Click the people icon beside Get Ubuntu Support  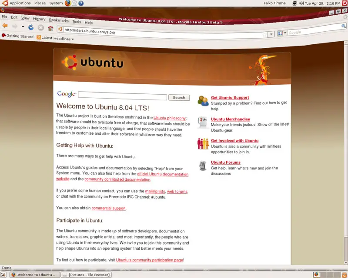[203, 101]
